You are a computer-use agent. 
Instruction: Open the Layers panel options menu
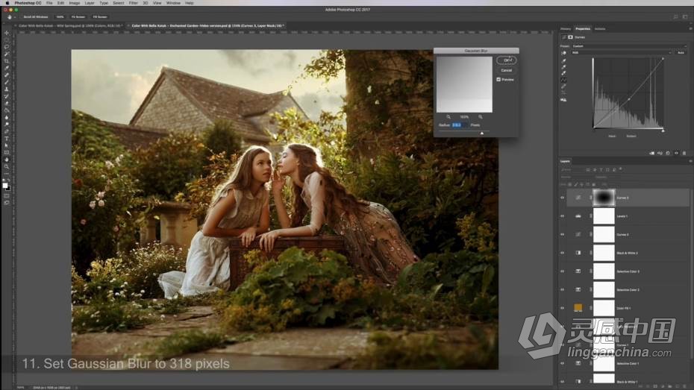690,161
